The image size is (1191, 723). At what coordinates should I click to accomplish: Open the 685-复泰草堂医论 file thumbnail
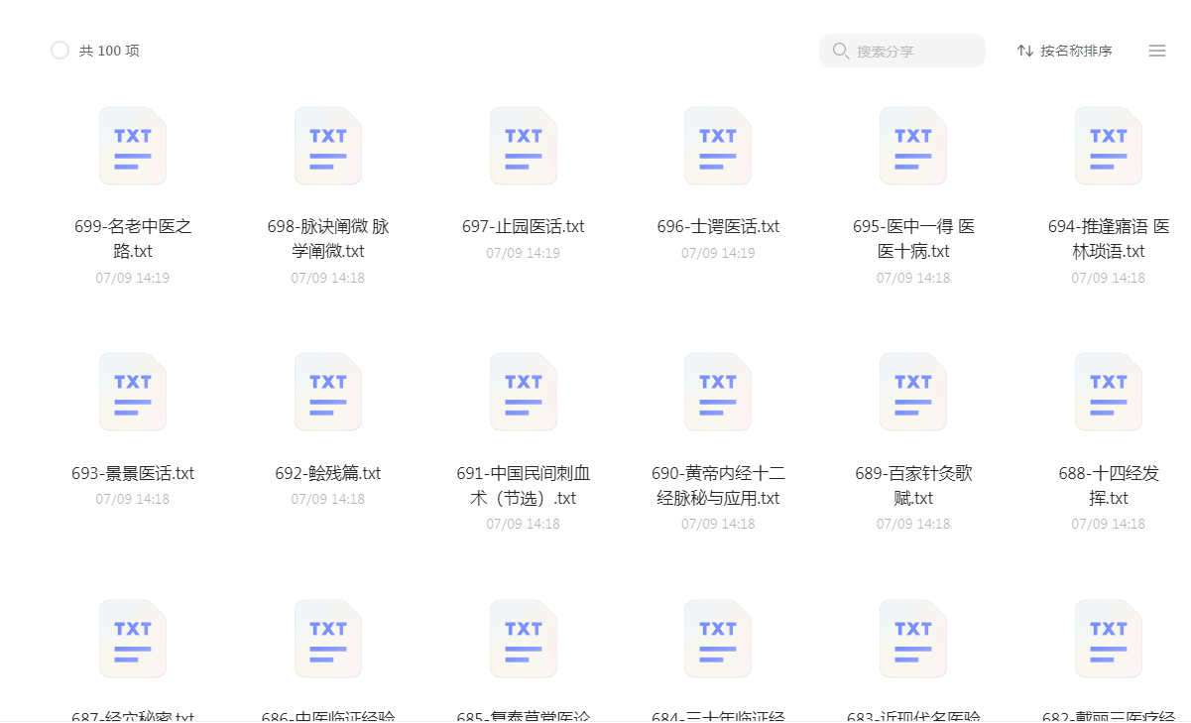tap(523, 638)
